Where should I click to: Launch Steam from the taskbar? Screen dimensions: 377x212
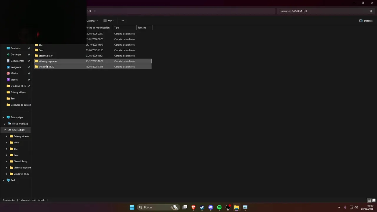202,207
